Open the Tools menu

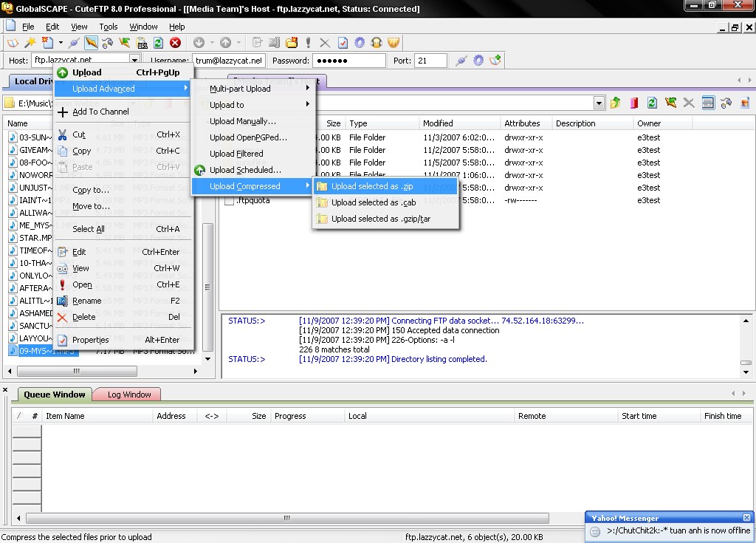click(x=109, y=27)
